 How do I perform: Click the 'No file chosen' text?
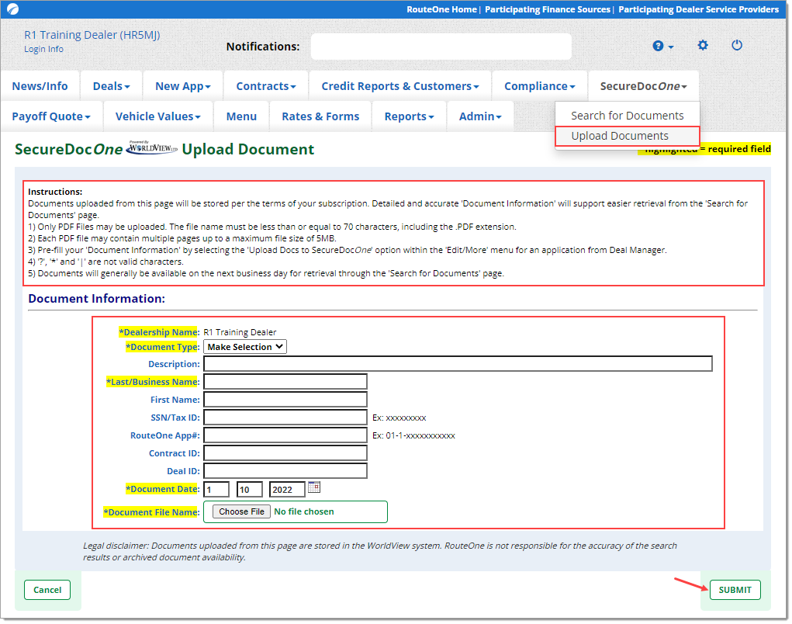click(304, 511)
